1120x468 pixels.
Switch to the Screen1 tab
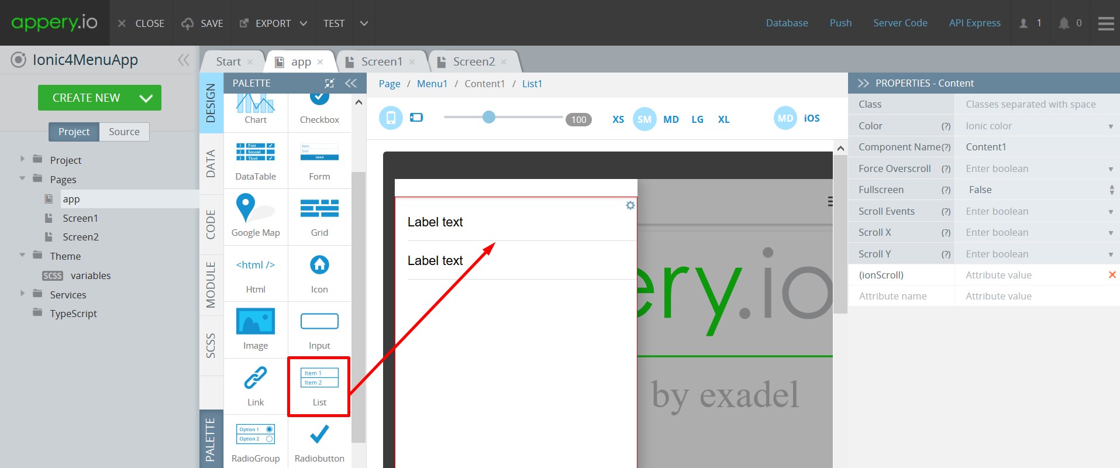point(381,61)
